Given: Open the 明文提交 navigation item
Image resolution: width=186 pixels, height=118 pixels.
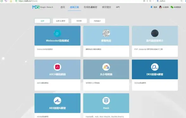Looking at the screenshot, I should click(107, 7).
